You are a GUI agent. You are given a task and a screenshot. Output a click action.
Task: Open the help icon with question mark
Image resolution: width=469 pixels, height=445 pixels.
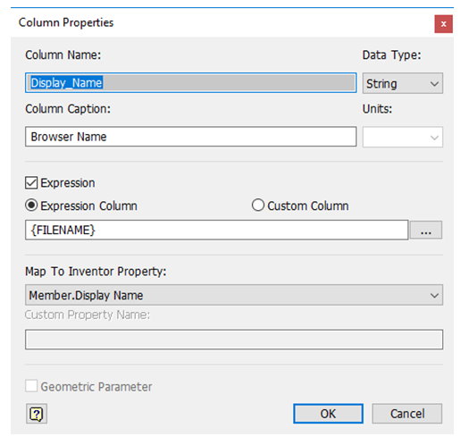37,414
